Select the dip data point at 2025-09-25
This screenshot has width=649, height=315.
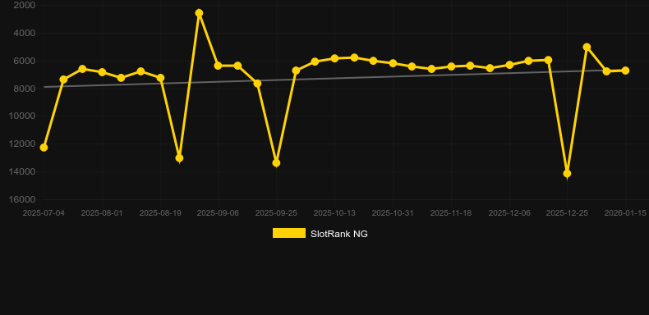(277, 163)
